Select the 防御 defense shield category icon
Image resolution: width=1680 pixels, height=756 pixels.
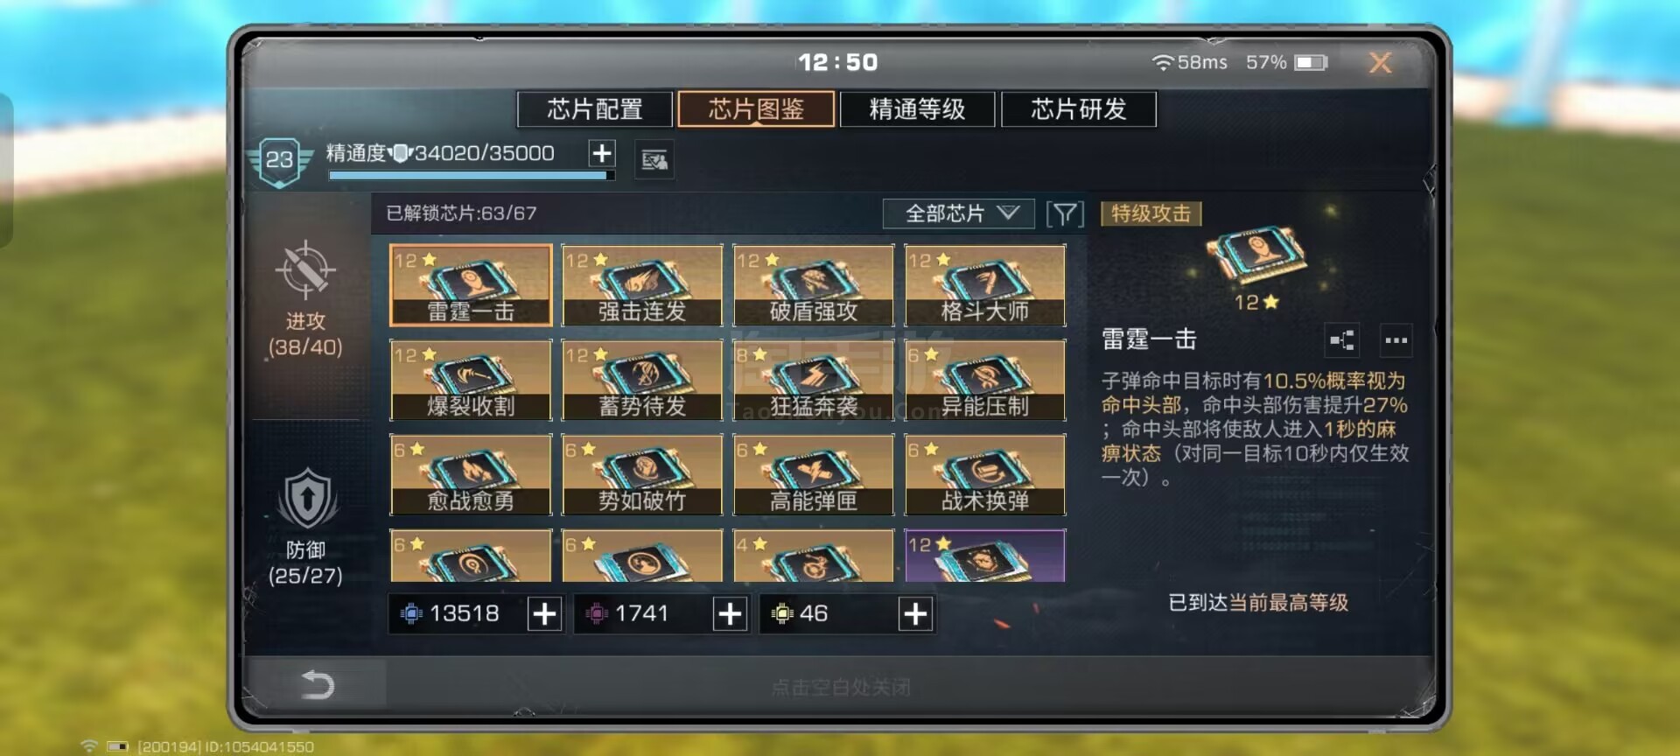(x=307, y=500)
